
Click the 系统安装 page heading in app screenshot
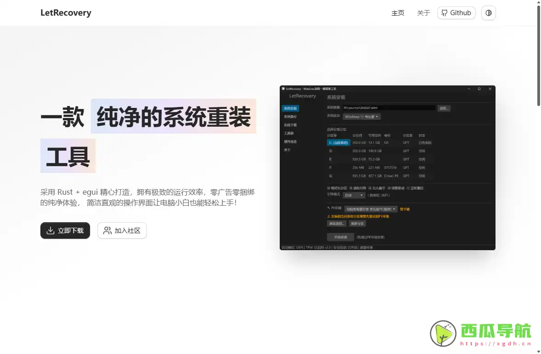coord(336,97)
